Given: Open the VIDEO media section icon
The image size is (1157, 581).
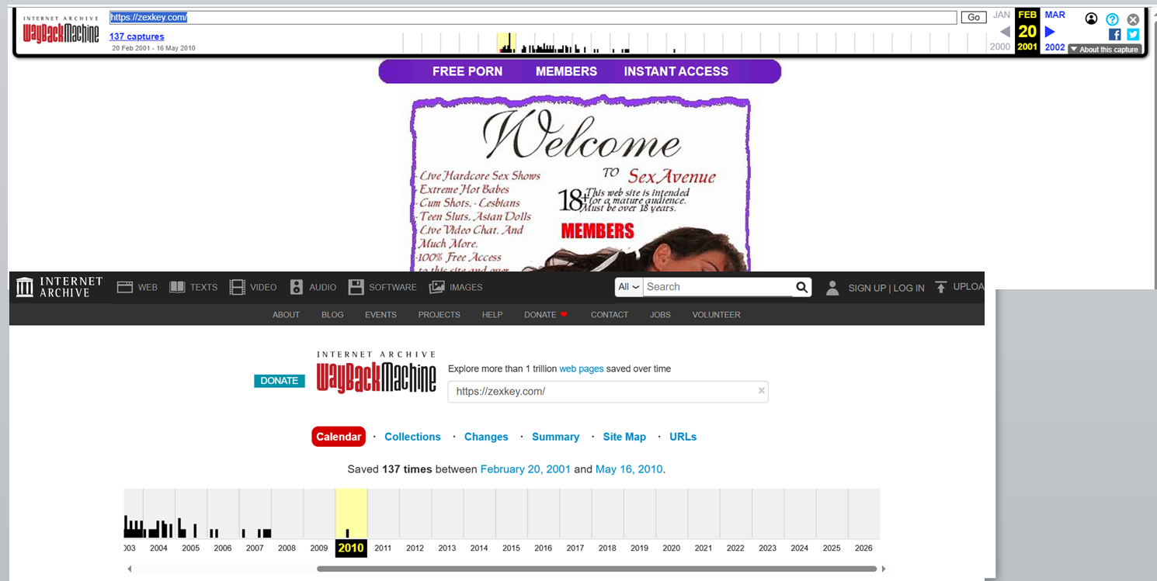Looking at the screenshot, I should (237, 287).
